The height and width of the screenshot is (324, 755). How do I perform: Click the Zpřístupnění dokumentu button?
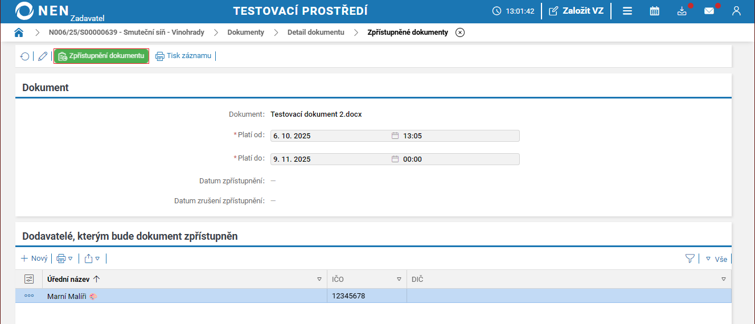click(101, 56)
